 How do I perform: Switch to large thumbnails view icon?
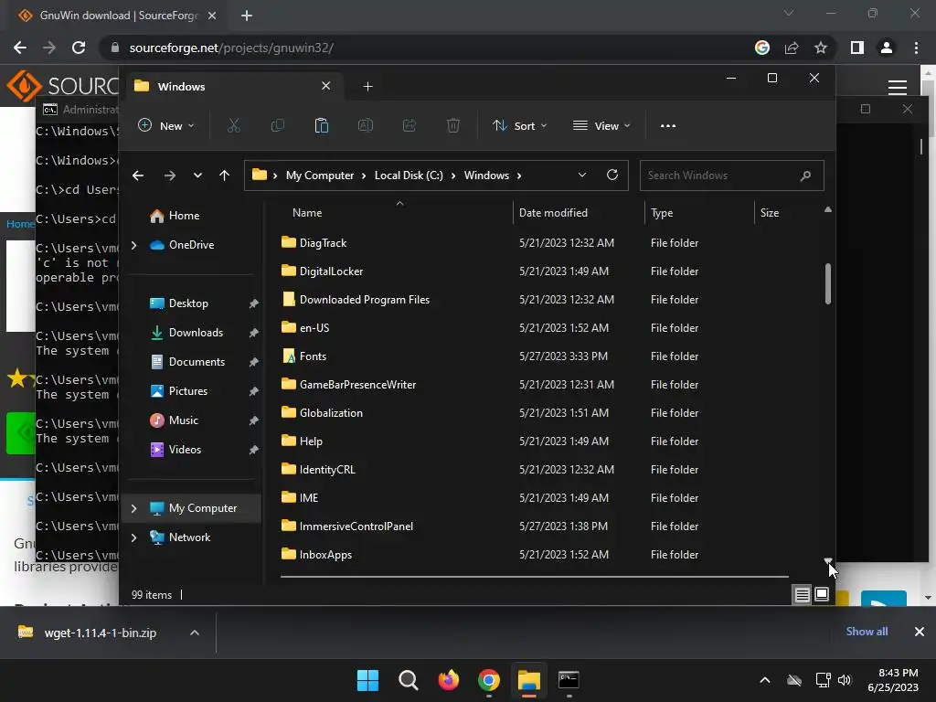pos(822,594)
